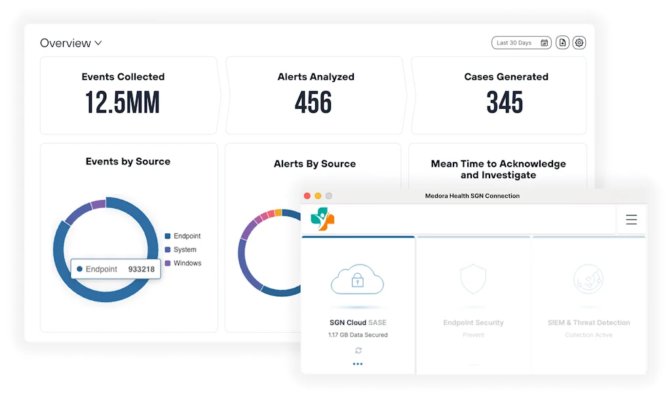Click the Alerts Analyzed 456 card
Screen dimensions: 671x399
pos(315,95)
